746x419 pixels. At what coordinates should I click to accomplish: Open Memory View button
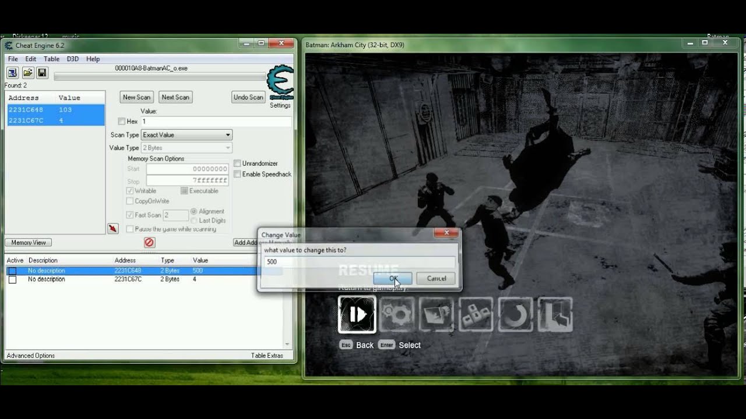pyautogui.click(x=29, y=243)
